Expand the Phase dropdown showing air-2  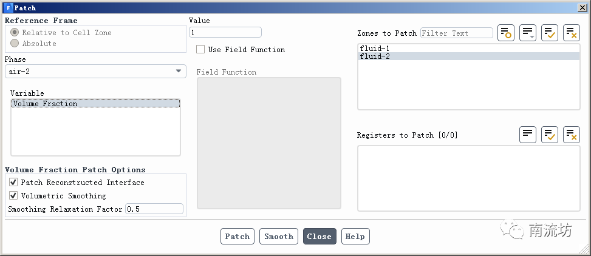(x=95, y=72)
